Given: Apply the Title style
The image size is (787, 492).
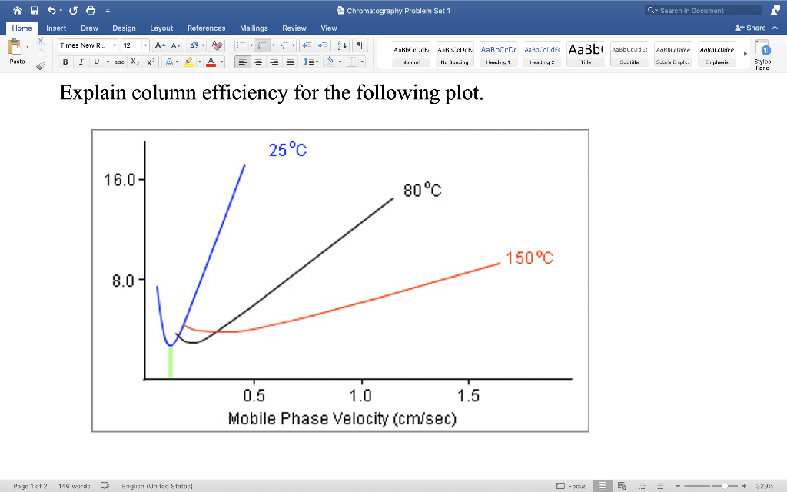Looking at the screenshot, I should pyautogui.click(x=585, y=54).
